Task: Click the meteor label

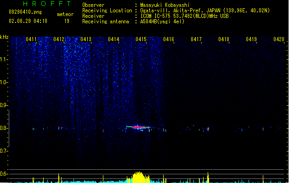Action: 65,14
